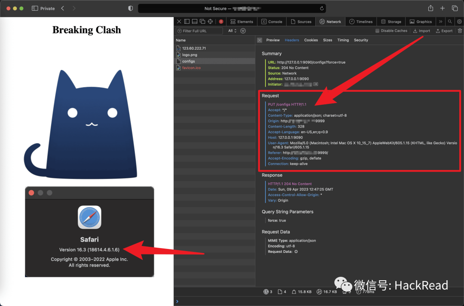Close the About Safari window

[x=31, y=193]
